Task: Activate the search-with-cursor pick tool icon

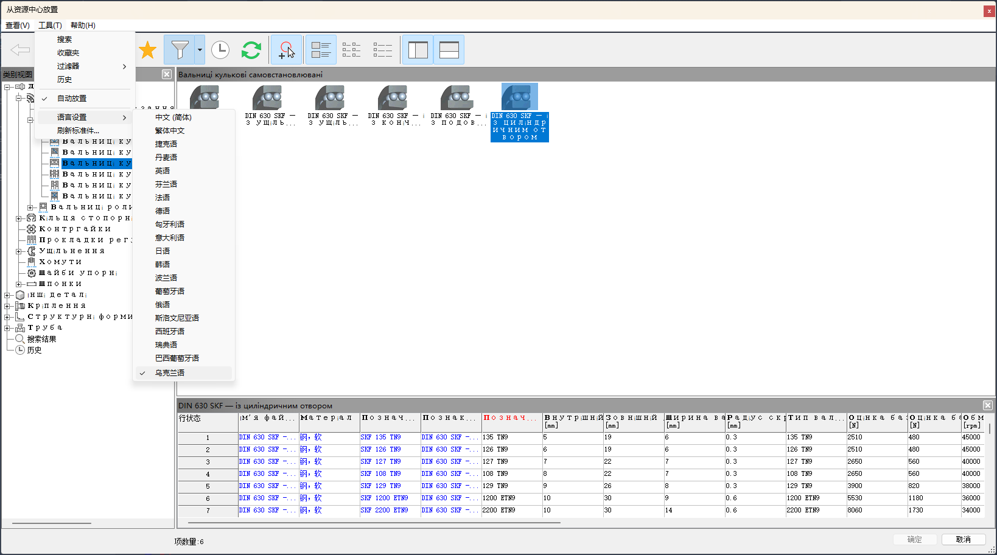Action: click(x=286, y=50)
